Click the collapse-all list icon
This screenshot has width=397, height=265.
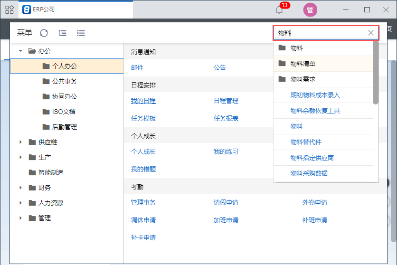[81, 33]
